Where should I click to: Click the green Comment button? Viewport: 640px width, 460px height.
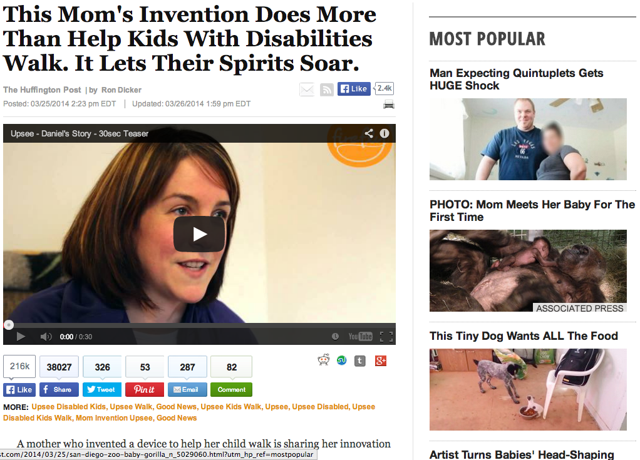click(232, 389)
